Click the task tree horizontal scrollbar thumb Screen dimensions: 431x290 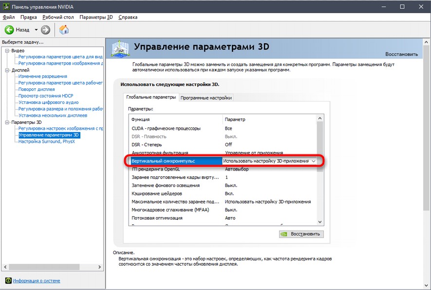44,267
